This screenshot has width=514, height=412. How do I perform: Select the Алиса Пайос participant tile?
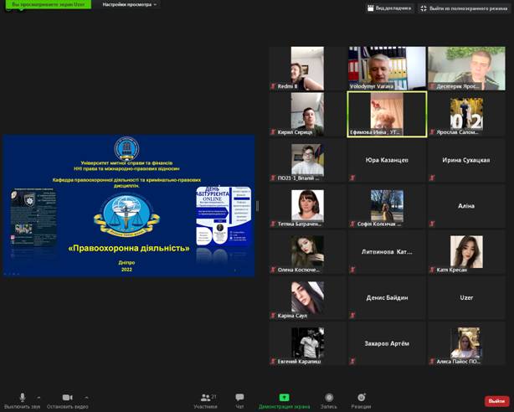click(x=466, y=344)
